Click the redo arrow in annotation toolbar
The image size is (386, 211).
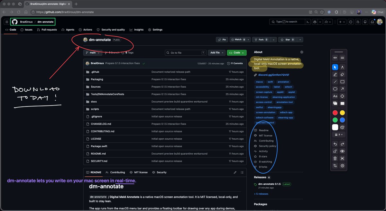343,144
